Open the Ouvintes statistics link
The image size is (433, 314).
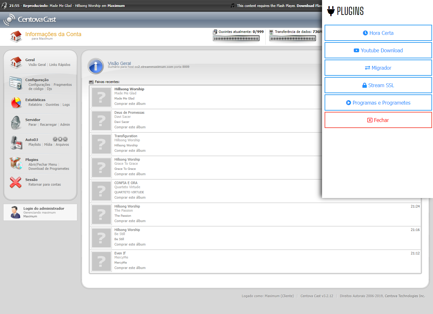coord(52,105)
